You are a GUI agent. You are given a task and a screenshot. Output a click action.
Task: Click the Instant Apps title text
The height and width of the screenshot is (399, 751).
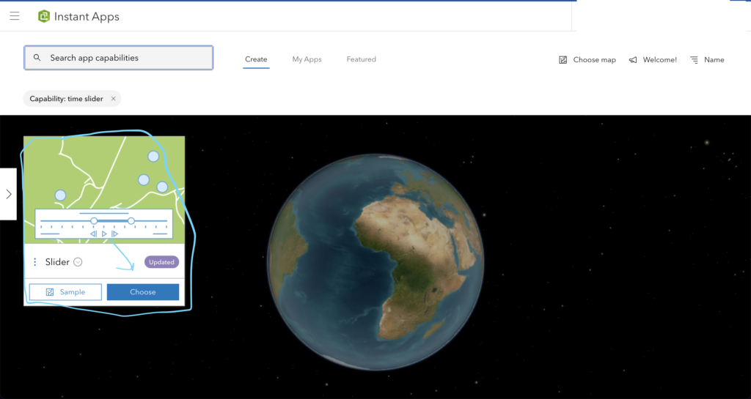point(87,17)
